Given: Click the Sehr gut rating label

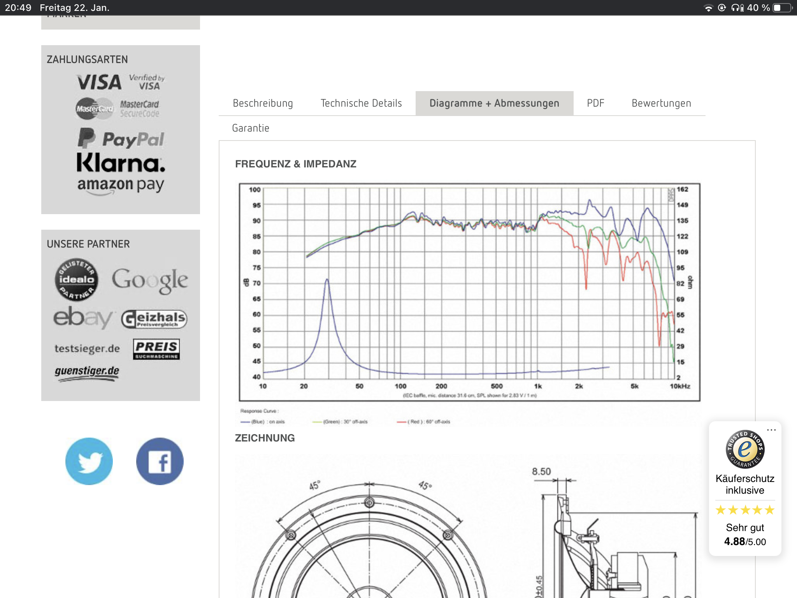Looking at the screenshot, I should [x=745, y=528].
